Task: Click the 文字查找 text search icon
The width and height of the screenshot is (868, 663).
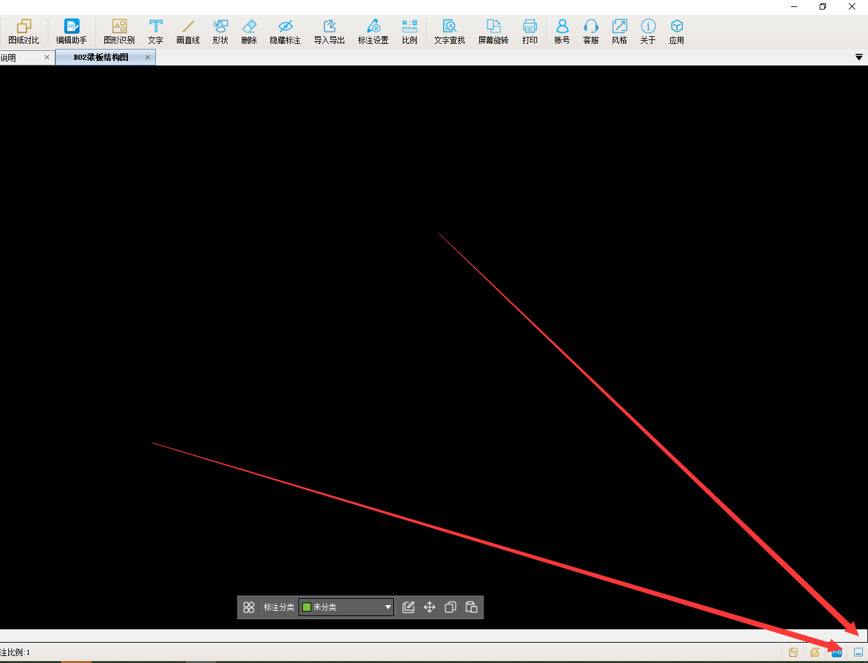Action: pos(449,31)
